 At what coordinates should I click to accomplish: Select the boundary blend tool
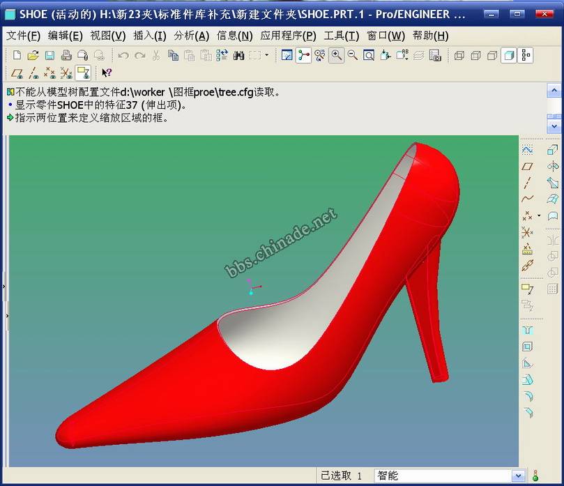(552, 199)
